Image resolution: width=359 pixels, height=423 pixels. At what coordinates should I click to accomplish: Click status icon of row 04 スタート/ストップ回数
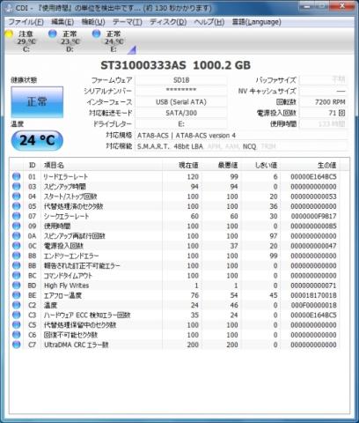[x=17, y=197]
